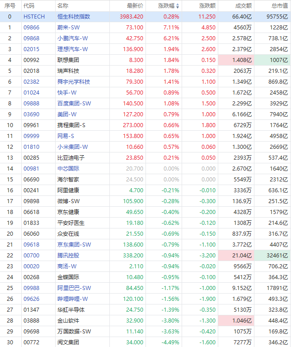
Task: Open stock code 09999 link
Action: click(31, 136)
